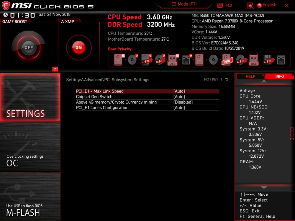This screenshot has width=295, height=221.
Task: Click the MotherBoard Temperature 27°C reading
Action: (x=138, y=39)
